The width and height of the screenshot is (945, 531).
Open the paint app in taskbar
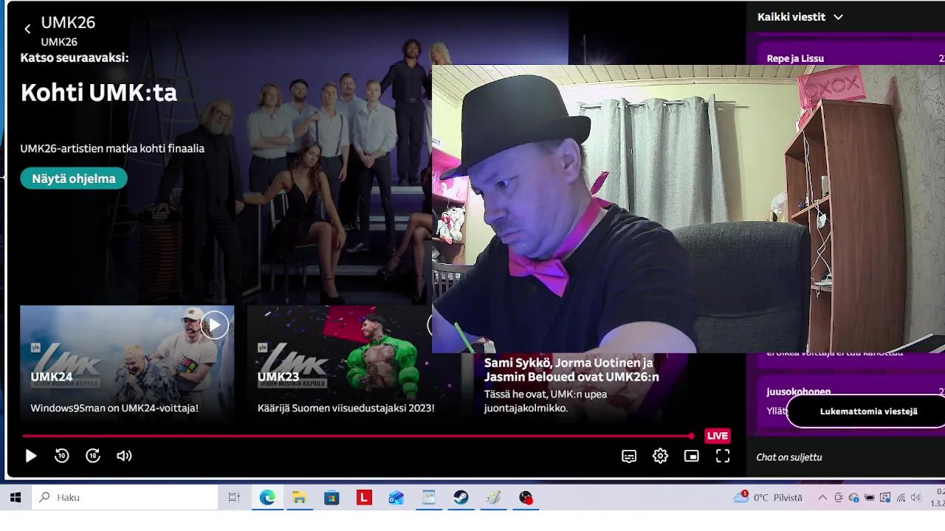tap(493, 498)
